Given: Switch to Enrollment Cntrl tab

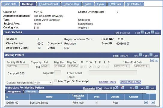Looking at the screenshot, I should pos(49,4).
